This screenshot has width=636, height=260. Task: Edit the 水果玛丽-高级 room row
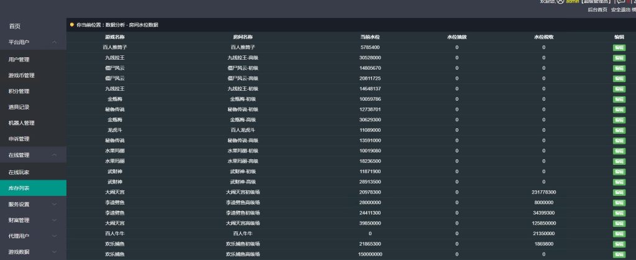(x=619, y=162)
